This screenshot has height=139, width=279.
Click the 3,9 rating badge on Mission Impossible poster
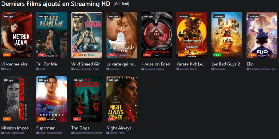click(x=7, y=119)
